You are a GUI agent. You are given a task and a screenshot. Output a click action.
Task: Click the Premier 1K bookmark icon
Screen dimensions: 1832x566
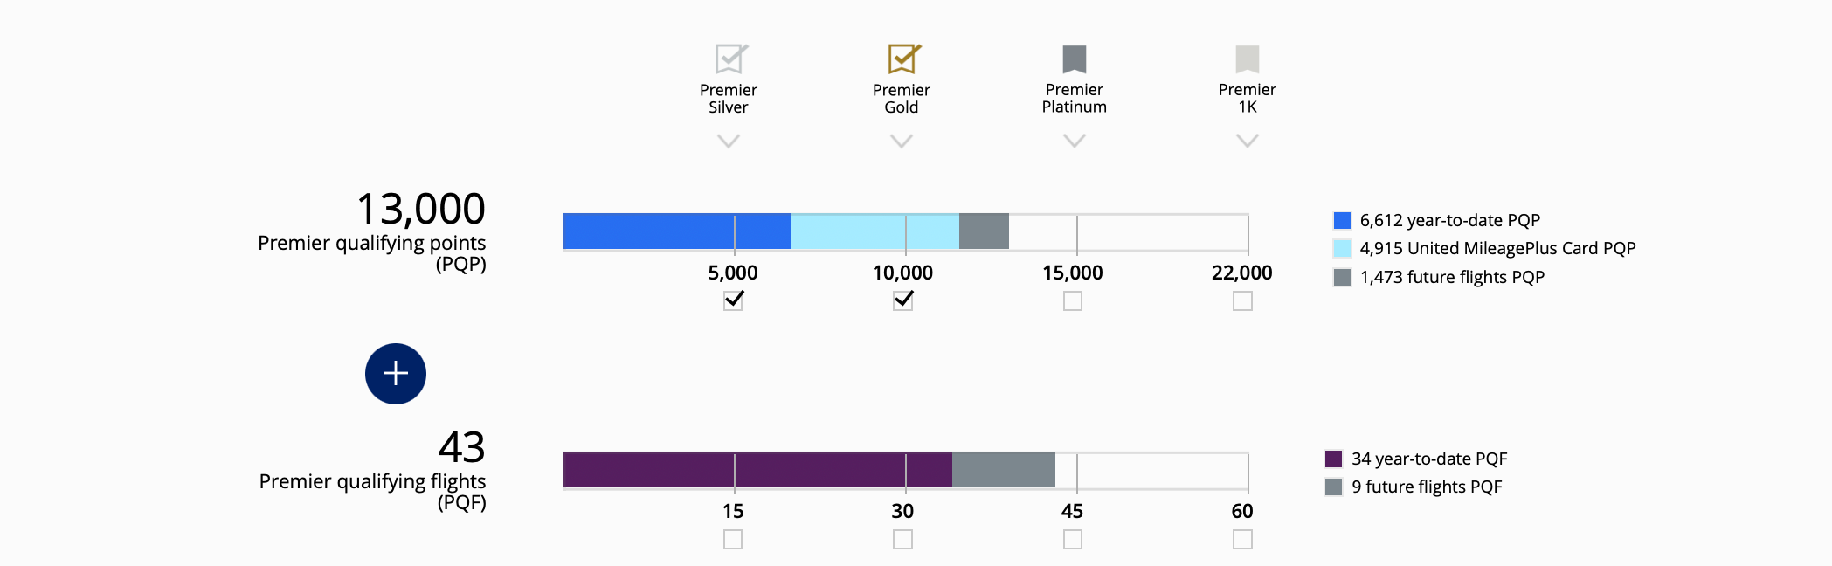point(1247,59)
